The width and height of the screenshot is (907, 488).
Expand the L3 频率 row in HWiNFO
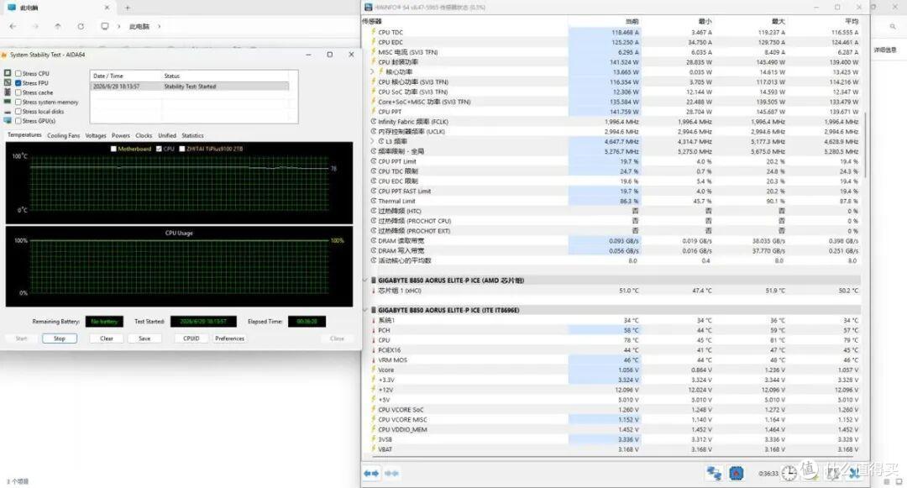(x=372, y=141)
